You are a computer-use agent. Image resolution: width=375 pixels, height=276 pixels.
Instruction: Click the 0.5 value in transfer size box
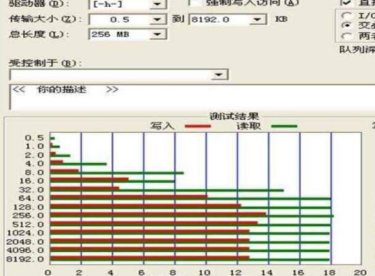(119, 20)
